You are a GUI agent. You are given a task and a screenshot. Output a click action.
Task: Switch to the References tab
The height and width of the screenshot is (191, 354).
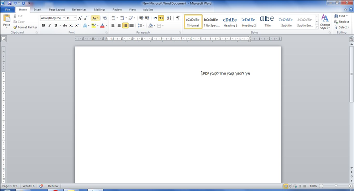(x=79, y=10)
